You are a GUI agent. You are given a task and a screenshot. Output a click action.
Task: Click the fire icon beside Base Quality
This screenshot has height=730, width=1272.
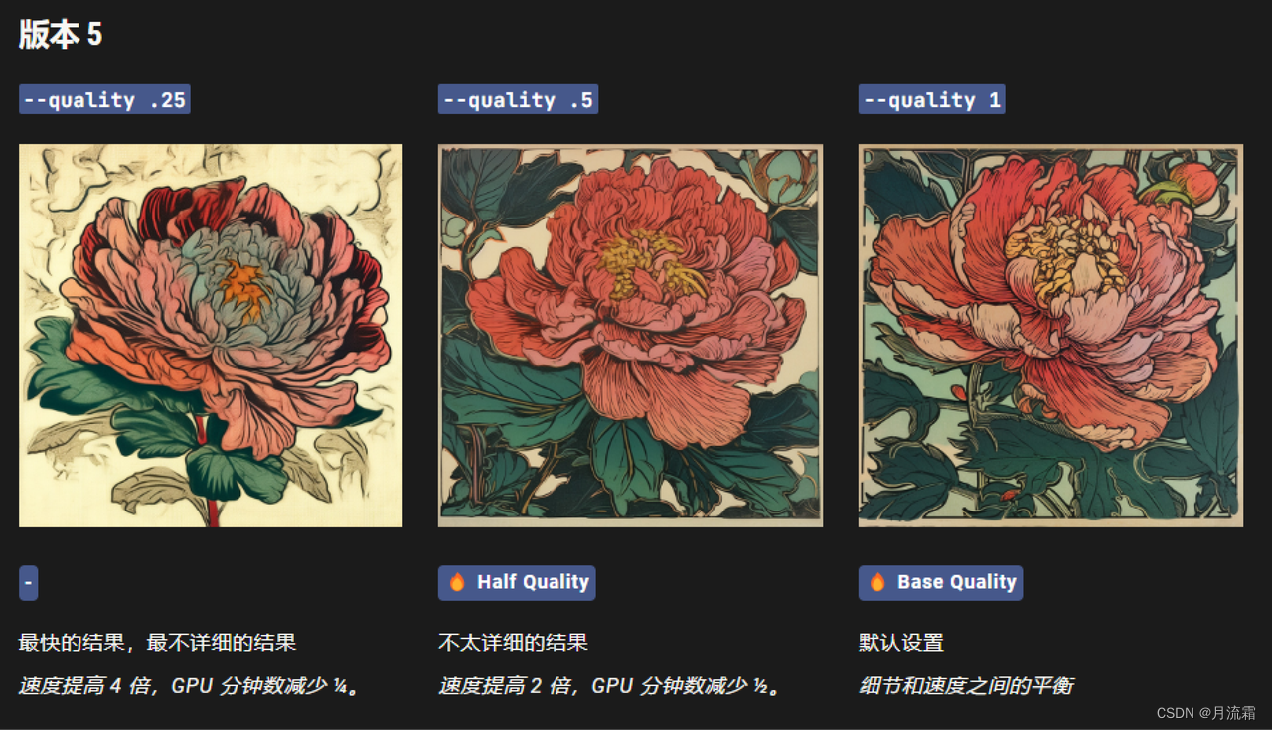tap(877, 582)
